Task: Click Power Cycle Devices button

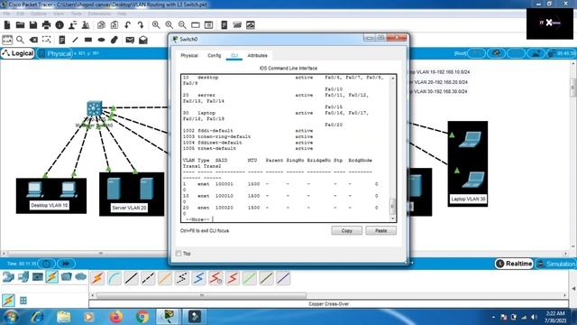Action: (x=46, y=264)
